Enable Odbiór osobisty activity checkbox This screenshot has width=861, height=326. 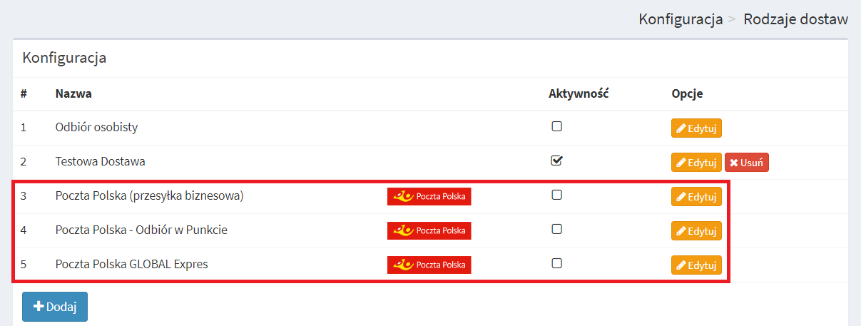(x=557, y=126)
